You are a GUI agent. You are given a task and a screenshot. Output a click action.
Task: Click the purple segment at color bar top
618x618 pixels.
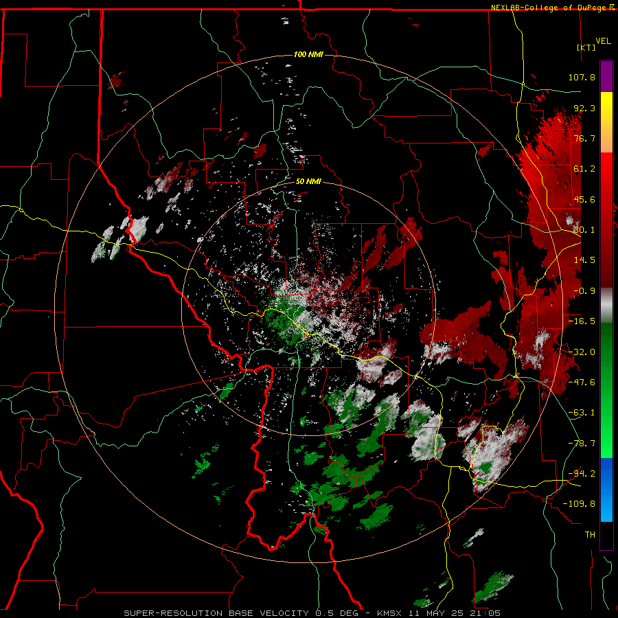(606, 76)
